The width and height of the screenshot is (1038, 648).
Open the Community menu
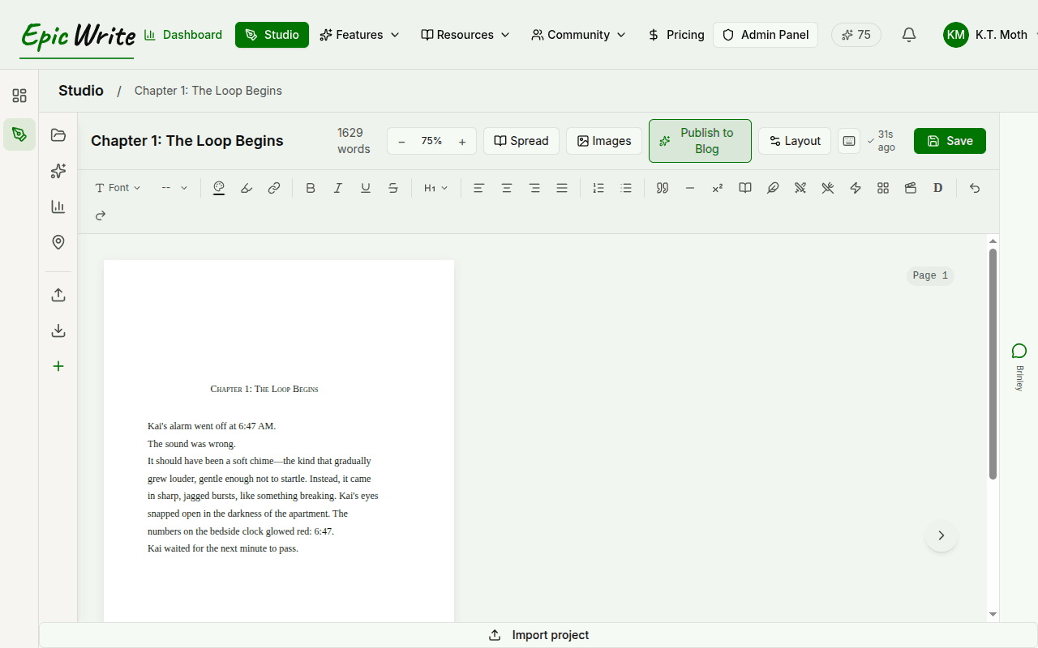(577, 35)
